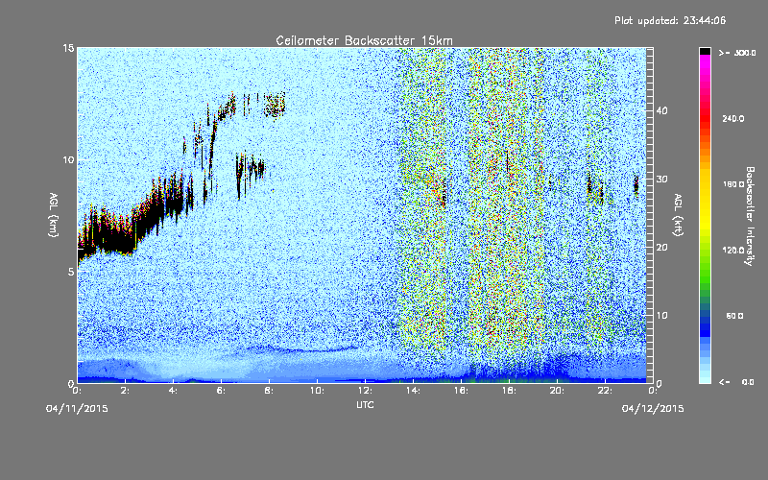
Task: Click the '240.0' colorbar label
Action: point(733,118)
